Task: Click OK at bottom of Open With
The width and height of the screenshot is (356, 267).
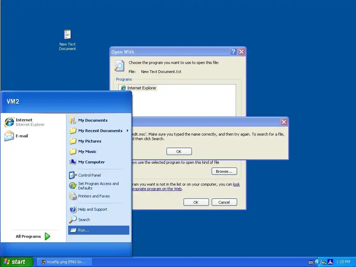Action: [x=196, y=202]
